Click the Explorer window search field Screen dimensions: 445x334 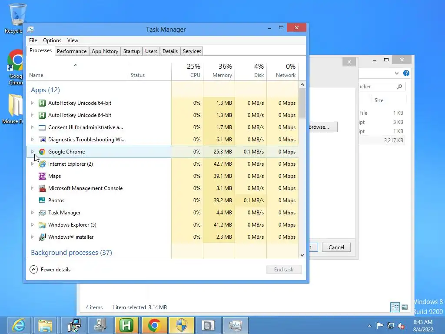coord(382,87)
